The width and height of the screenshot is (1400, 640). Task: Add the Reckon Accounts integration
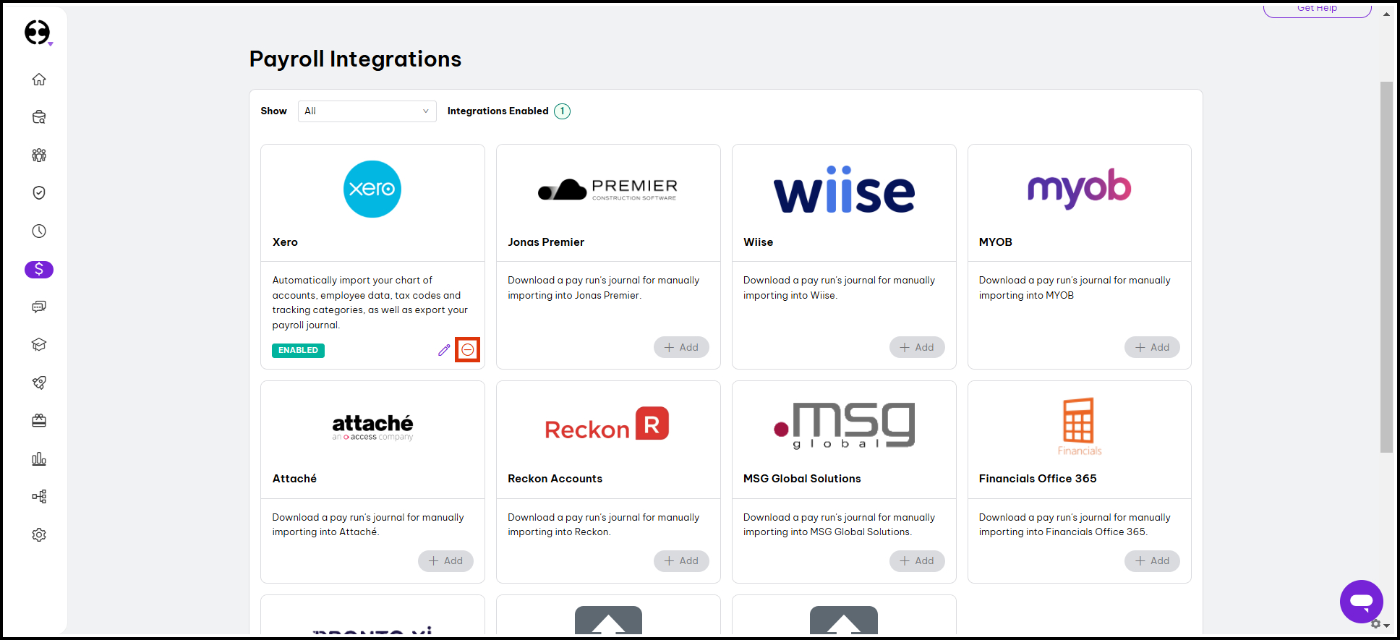[680, 561]
